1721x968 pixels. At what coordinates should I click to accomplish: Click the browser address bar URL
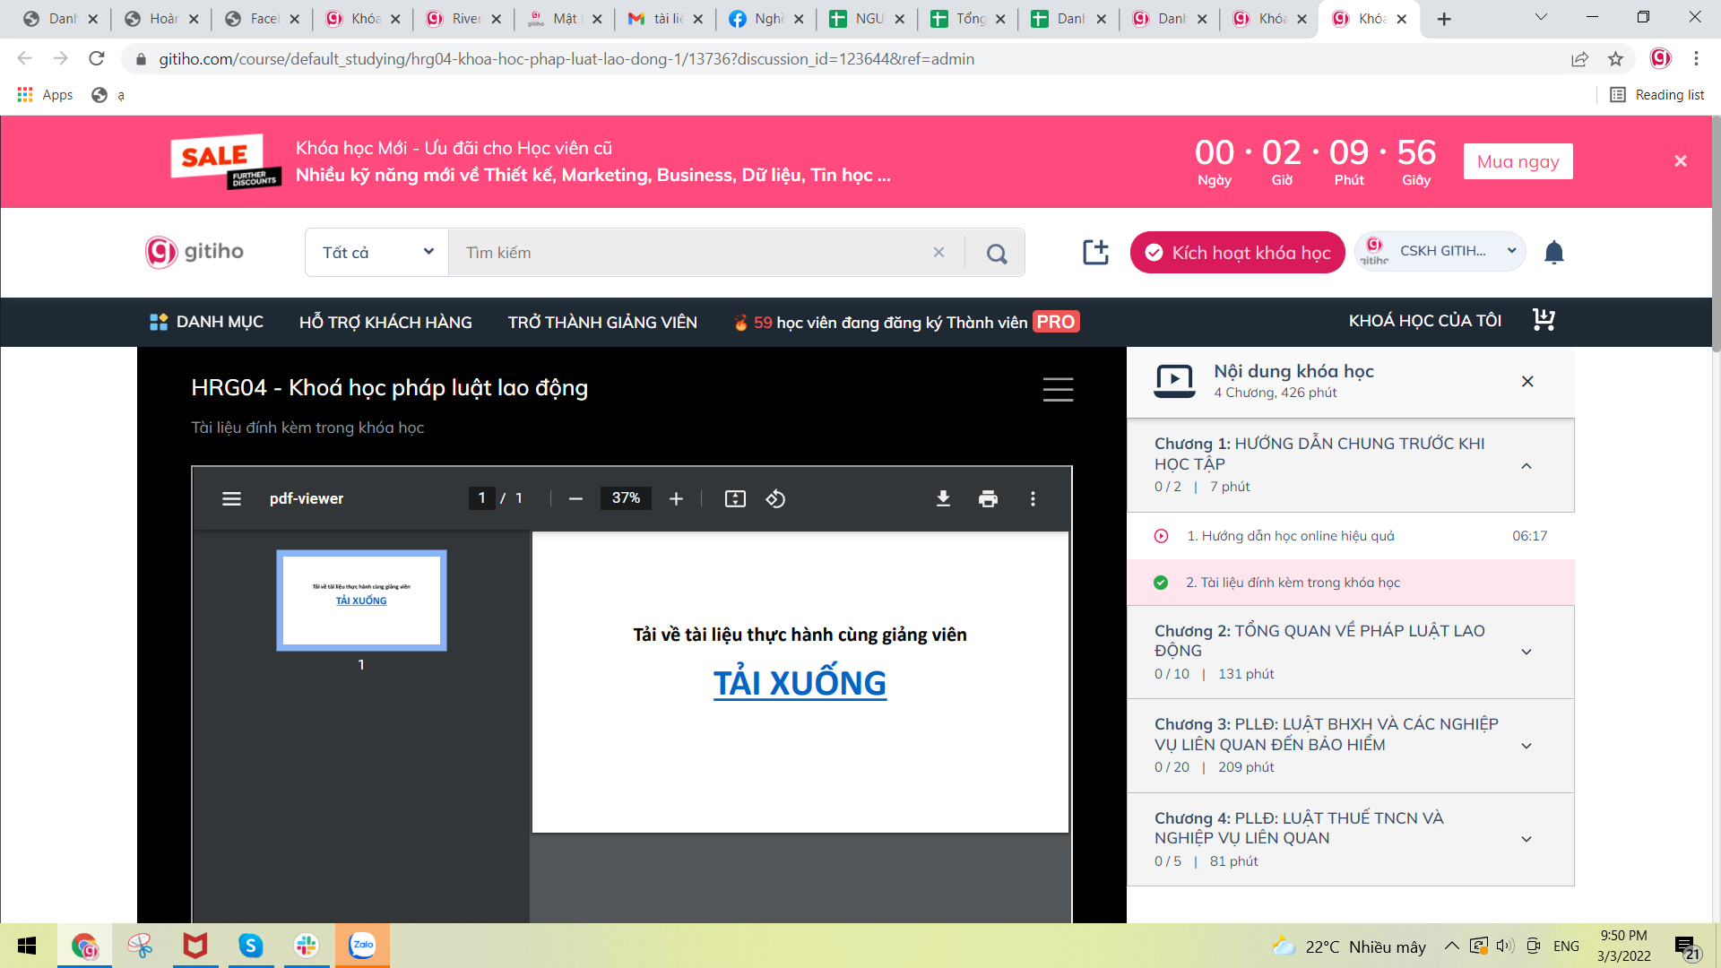click(566, 59)
